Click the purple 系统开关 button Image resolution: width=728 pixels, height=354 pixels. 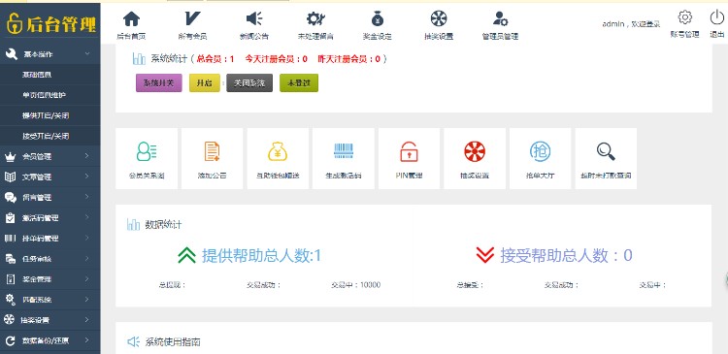pyautogui.click(x=159, y=83)
